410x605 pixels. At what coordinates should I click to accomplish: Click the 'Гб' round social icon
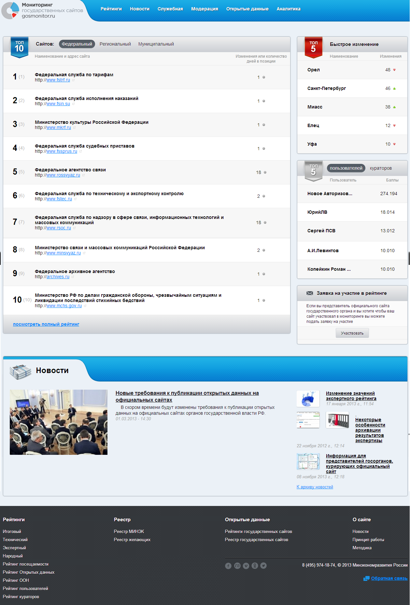(237, 566)
